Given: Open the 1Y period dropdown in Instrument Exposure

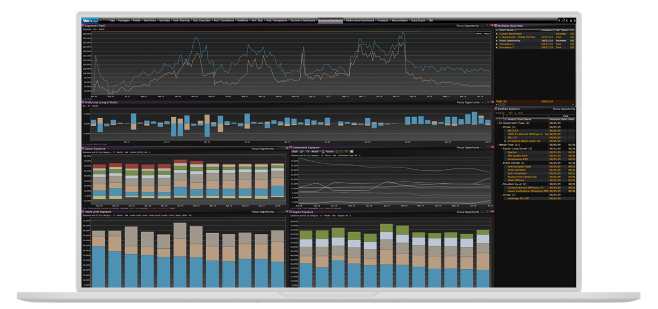Looking at the screenshot, I should (307, 152).
